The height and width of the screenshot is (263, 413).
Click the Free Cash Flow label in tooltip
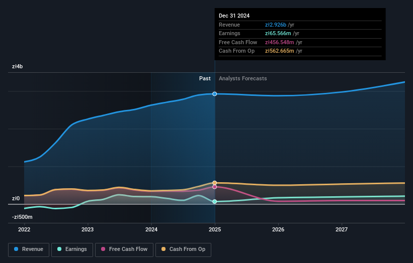238,42
